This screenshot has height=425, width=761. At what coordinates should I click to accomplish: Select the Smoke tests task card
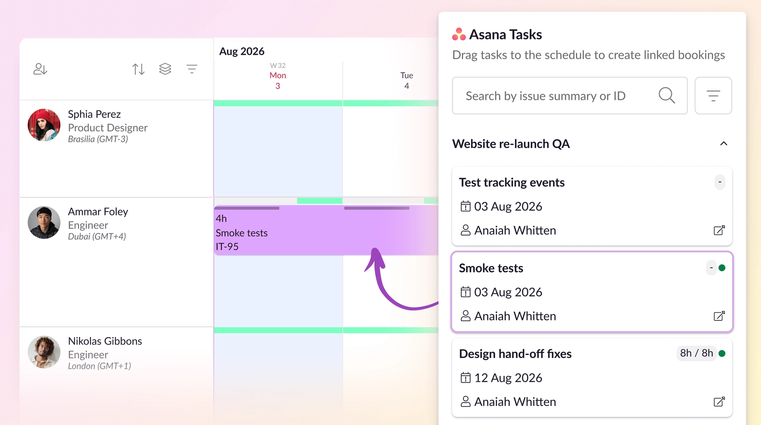pyautogui.click(x=574, y=292)
